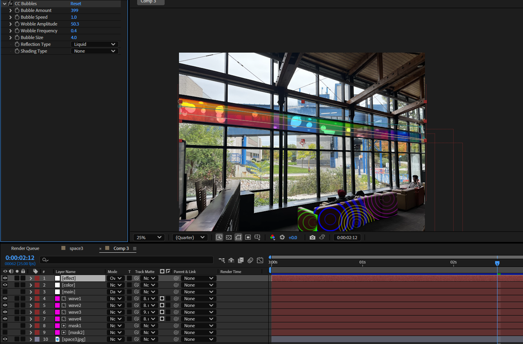
Task: Switch to the Render Queue tab
Action: (x=25, y=248)
